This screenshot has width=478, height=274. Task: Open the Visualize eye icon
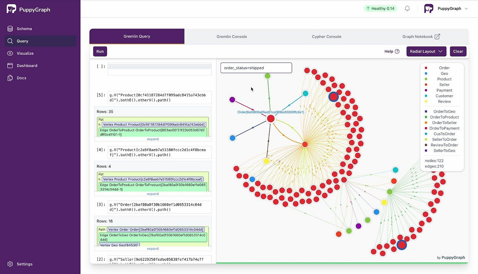10,53
